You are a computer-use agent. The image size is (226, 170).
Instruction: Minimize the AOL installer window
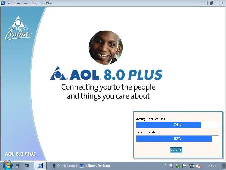pyautogui.click(x=202, y=3)
